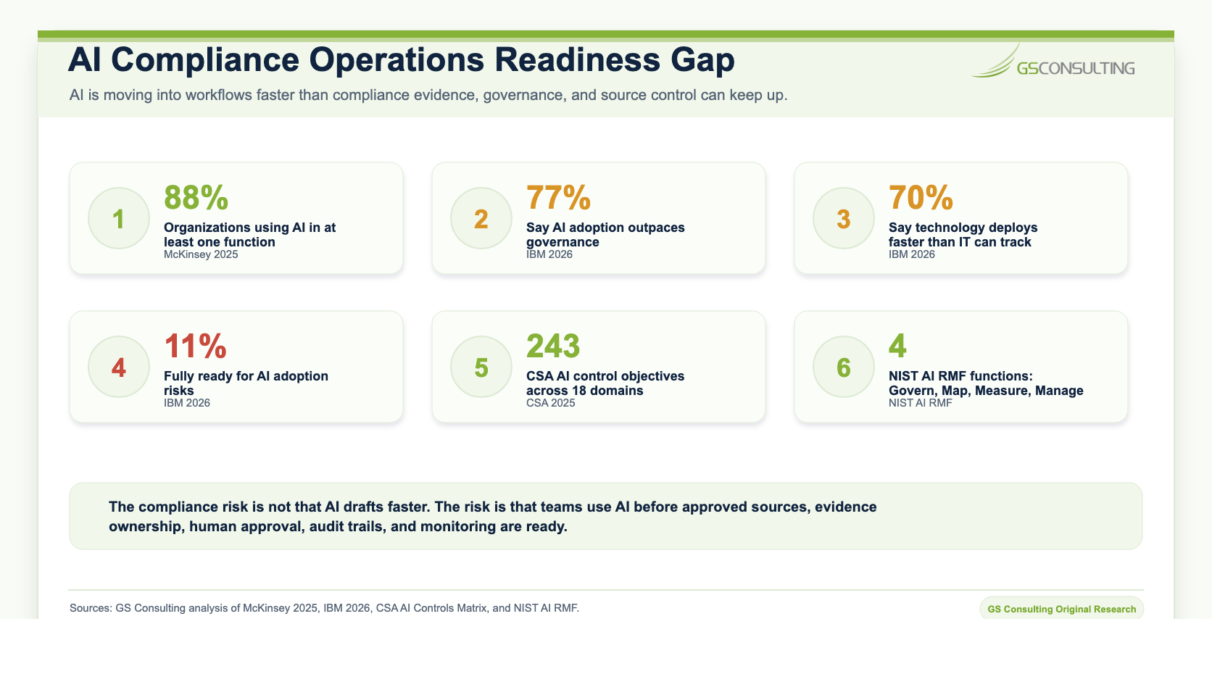Click the McKinsey 2025 source caption
This screenshot has width=1212, height=682.
[201, 254]
